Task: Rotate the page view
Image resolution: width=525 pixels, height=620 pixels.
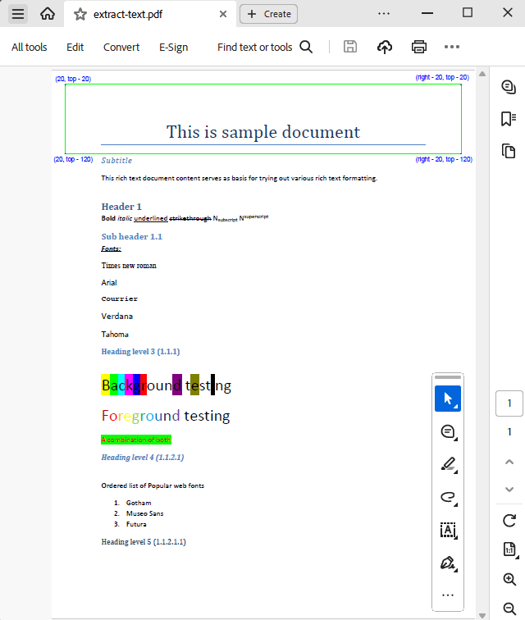Action: click(509, 520)
